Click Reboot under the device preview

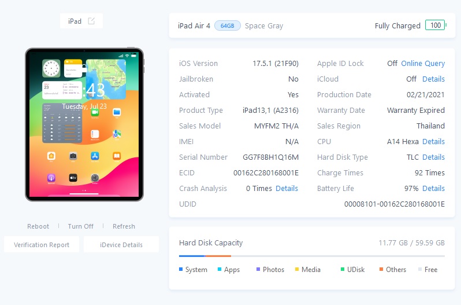click(x=38, y=226)
